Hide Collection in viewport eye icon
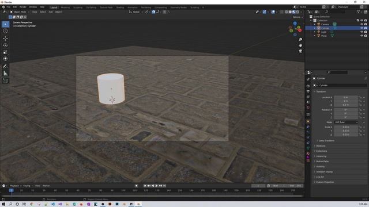This screenshot has height=207, width=369. [362, 21]
